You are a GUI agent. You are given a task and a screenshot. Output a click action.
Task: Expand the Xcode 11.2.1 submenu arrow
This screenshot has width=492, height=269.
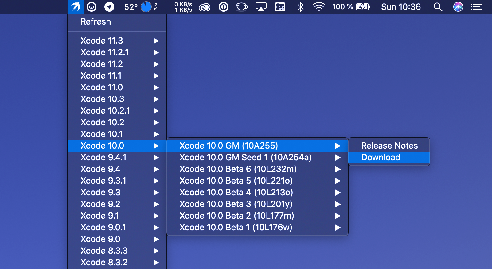pyautogui.click(x=156, y=53)
